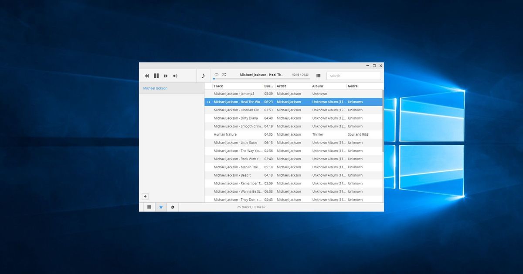Mute the volume
The image size is (523, 274).
coord(175,75)
